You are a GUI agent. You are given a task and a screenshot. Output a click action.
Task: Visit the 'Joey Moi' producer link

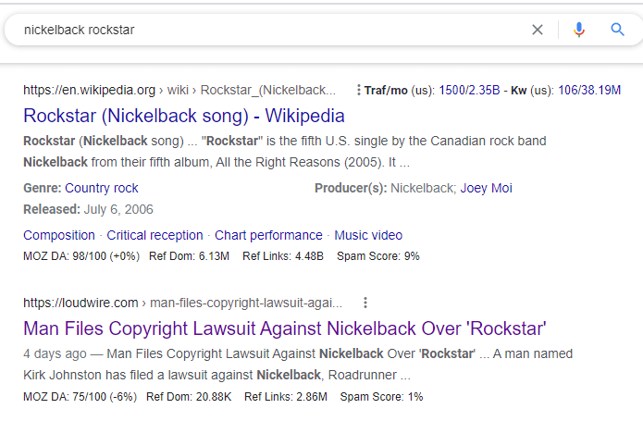(x=486, y=188)
